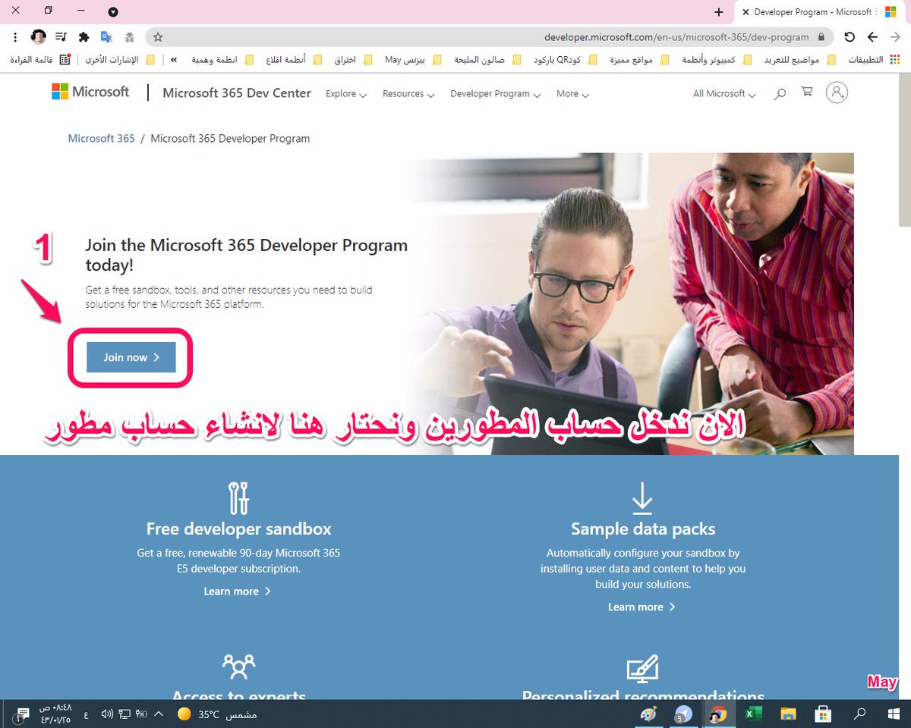Open File Explorer from the taskbar
Image resolution: width=911 pixels, height=728 pixels.
click(788, 714)
